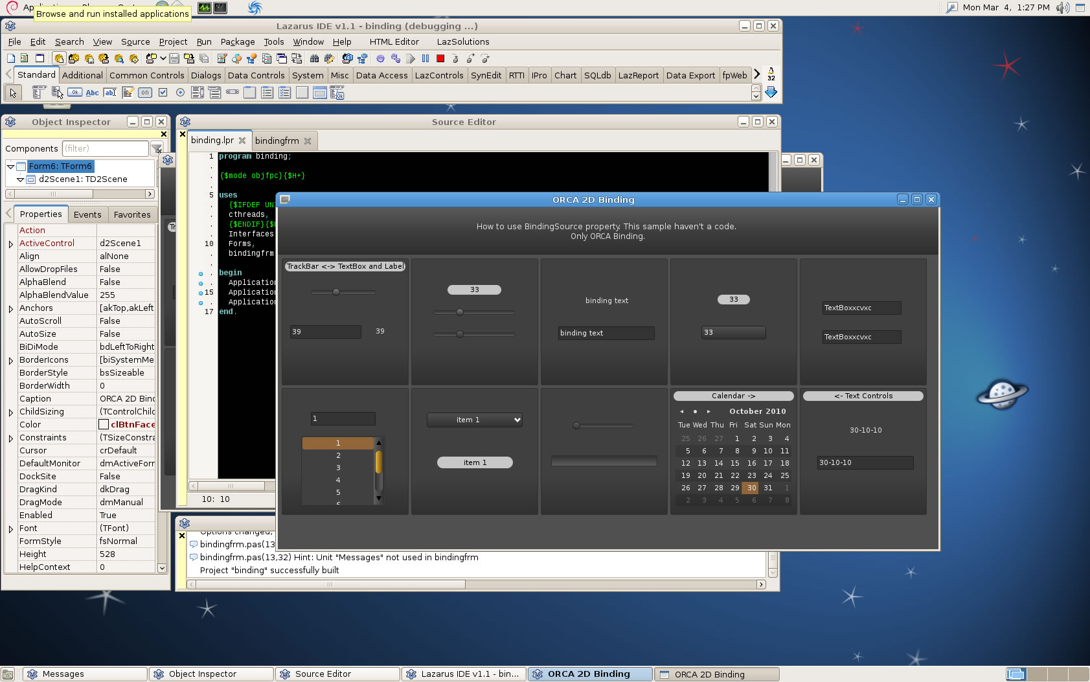Pick the TMemo component icon
This screenshot has width=1090, height=682.
pos(128,93)
